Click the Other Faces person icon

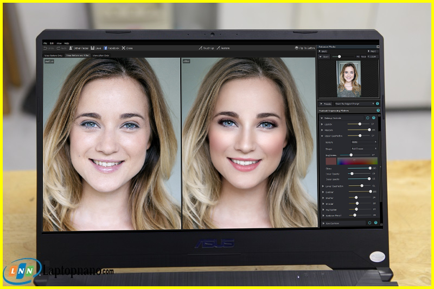(71, 48)
